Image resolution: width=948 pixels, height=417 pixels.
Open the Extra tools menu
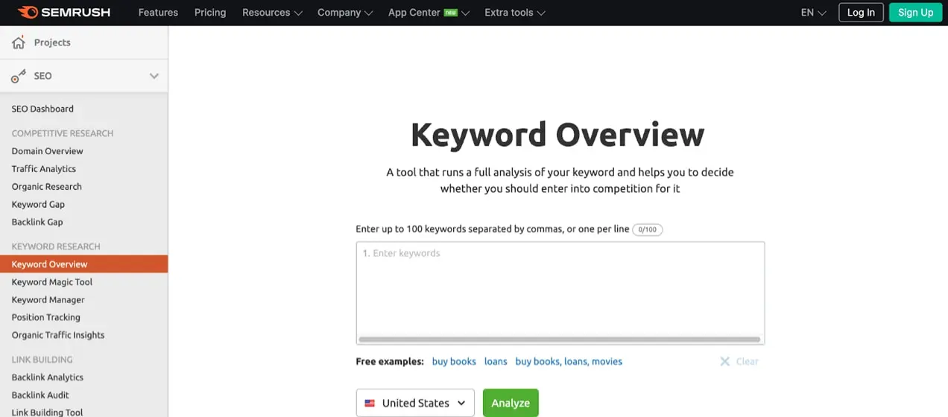click(x=515, y=13)
